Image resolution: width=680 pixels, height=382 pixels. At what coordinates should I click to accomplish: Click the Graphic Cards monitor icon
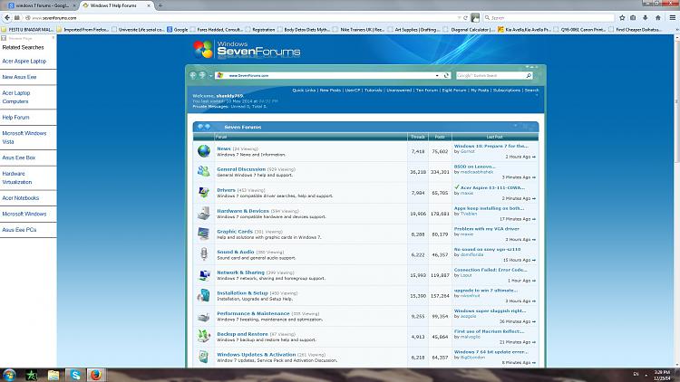204,234
